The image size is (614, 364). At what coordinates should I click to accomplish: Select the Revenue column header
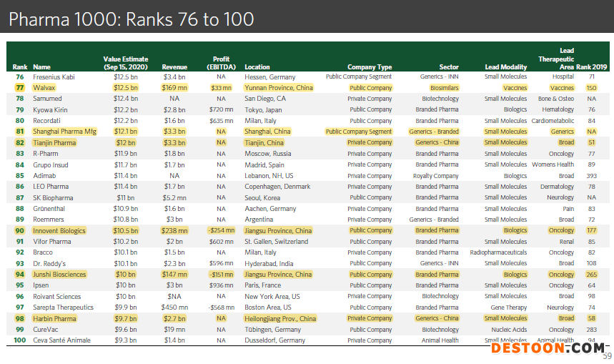[x=174, y=67]
